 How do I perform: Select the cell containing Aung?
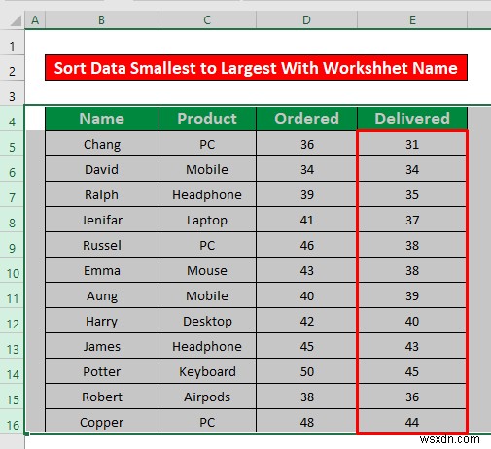click(102, 295)
